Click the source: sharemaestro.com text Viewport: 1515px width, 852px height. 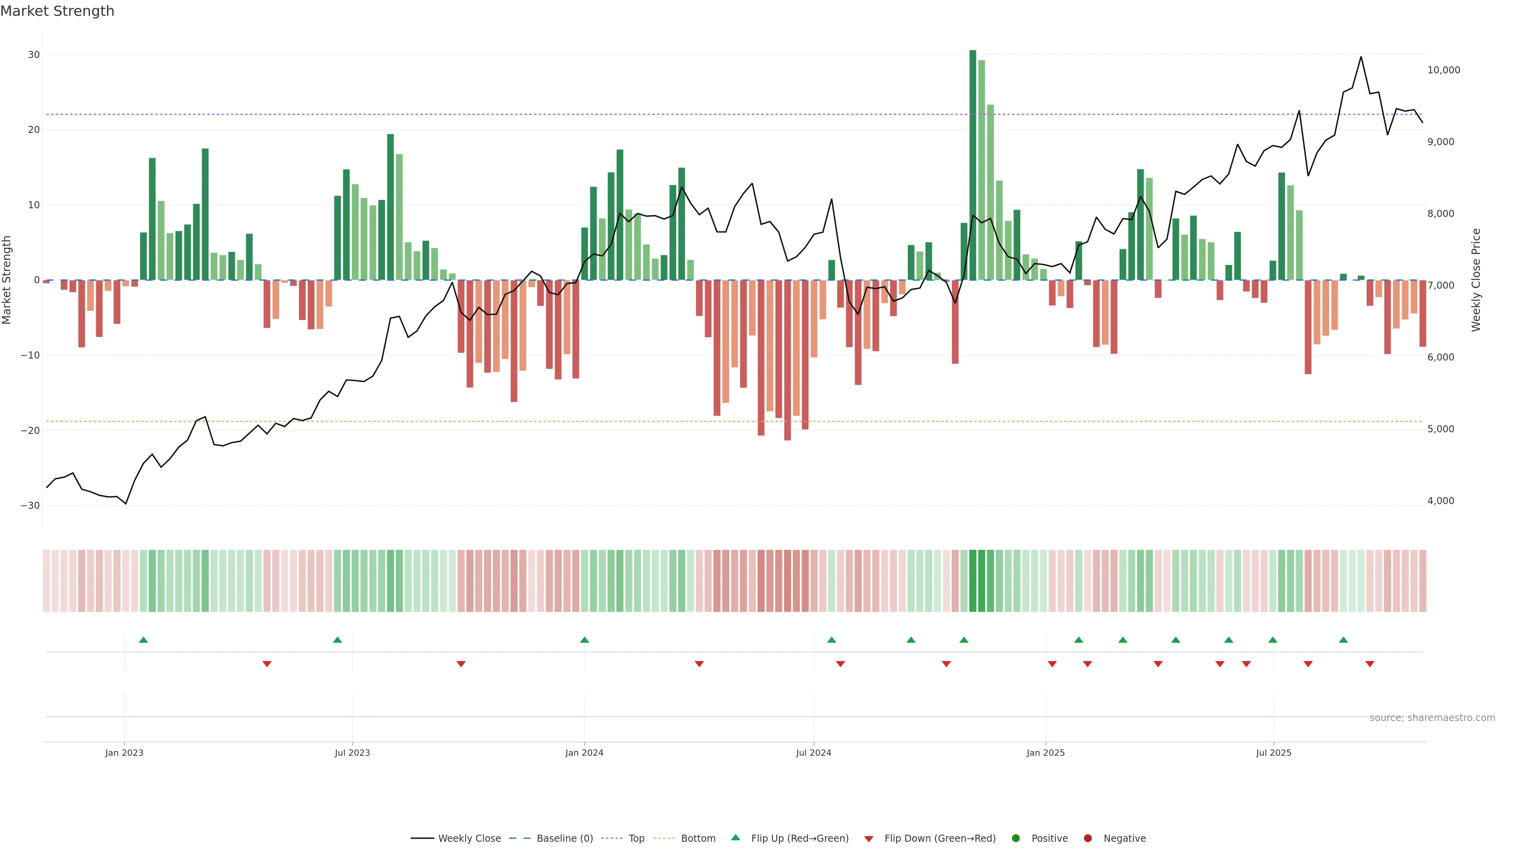pos(1432,718)
